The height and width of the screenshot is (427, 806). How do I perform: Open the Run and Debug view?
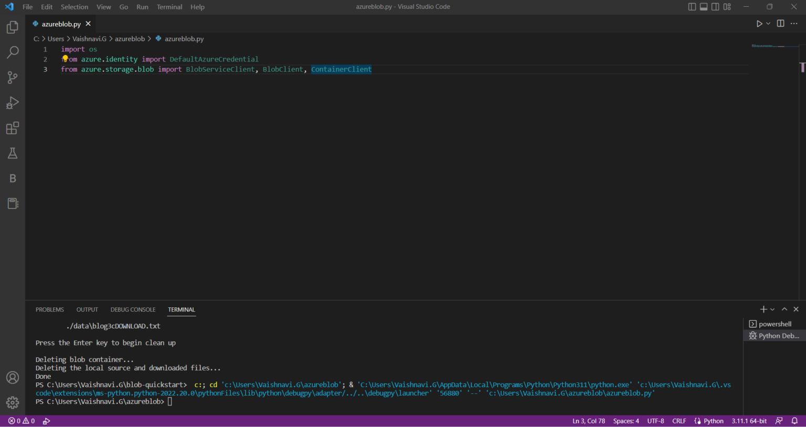click(x=12, y=103)
